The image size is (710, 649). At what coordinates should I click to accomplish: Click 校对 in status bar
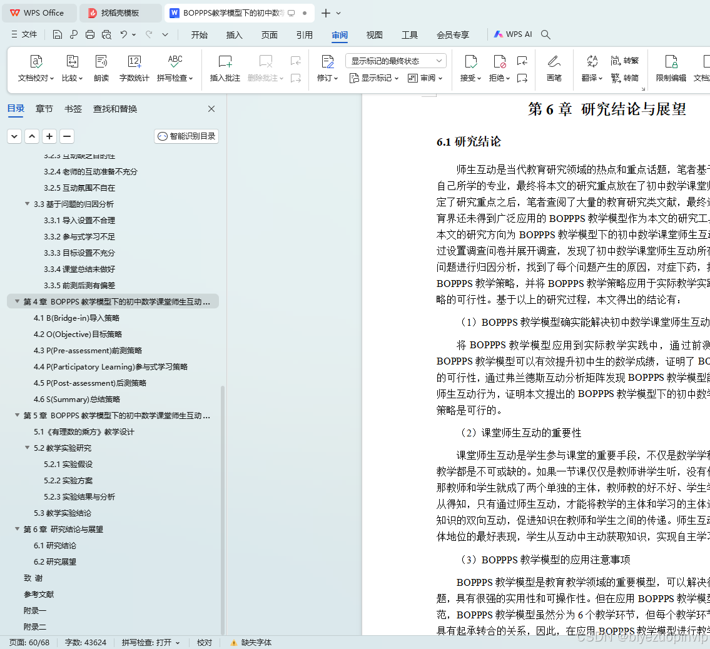pyautogui.click(x=204, y=642)
